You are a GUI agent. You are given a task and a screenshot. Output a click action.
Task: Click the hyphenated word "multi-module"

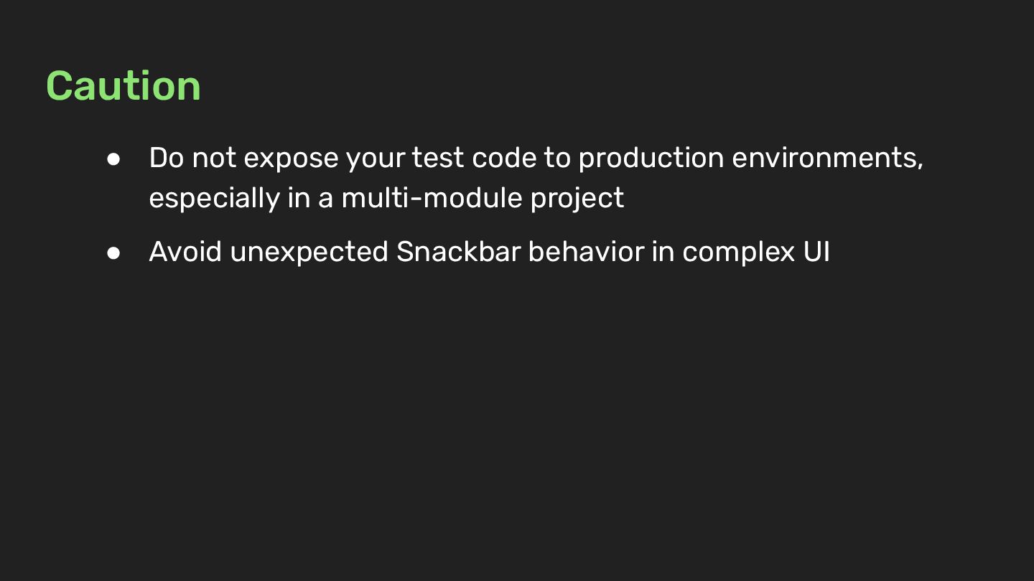point(432,197)
